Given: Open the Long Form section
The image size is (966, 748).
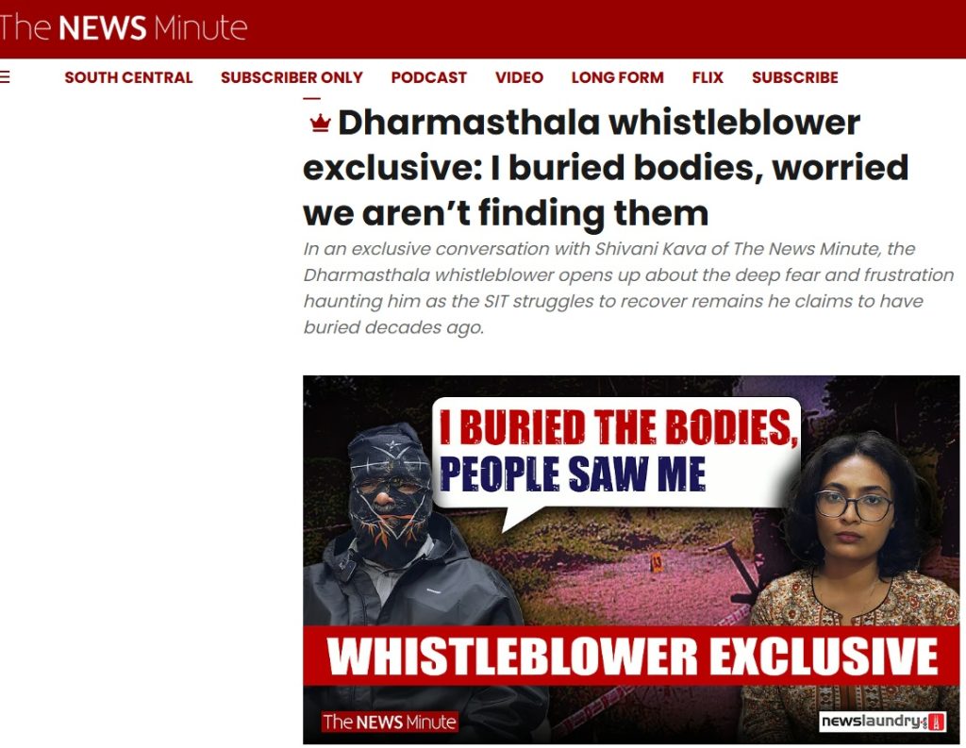Looking at the screenshot, I should coord(617,77).
